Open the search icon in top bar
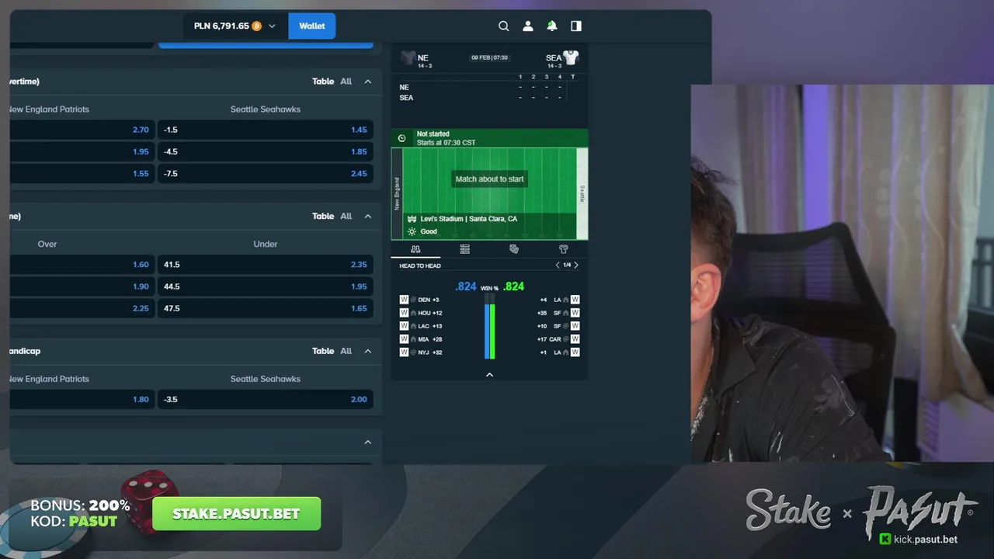Image resolution: width=994 pixels, height=559 pixels. 503,26
